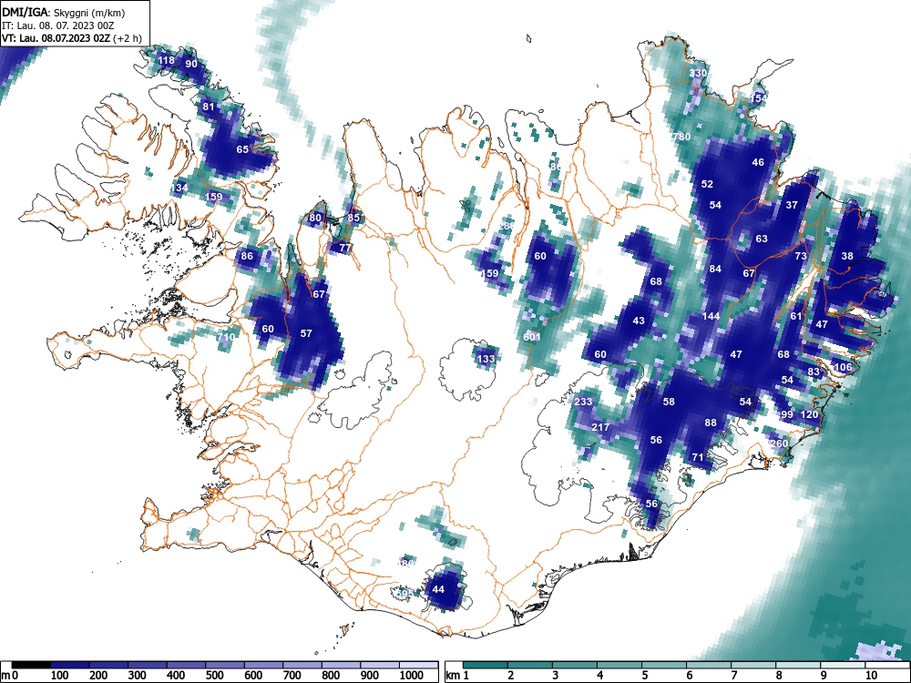Image resolution: width=911 pixels, height=683 pixels.
Task: Click the VT: Lau. 08.07.2023 02Z (+2 h) line
Action: (72, 39)
